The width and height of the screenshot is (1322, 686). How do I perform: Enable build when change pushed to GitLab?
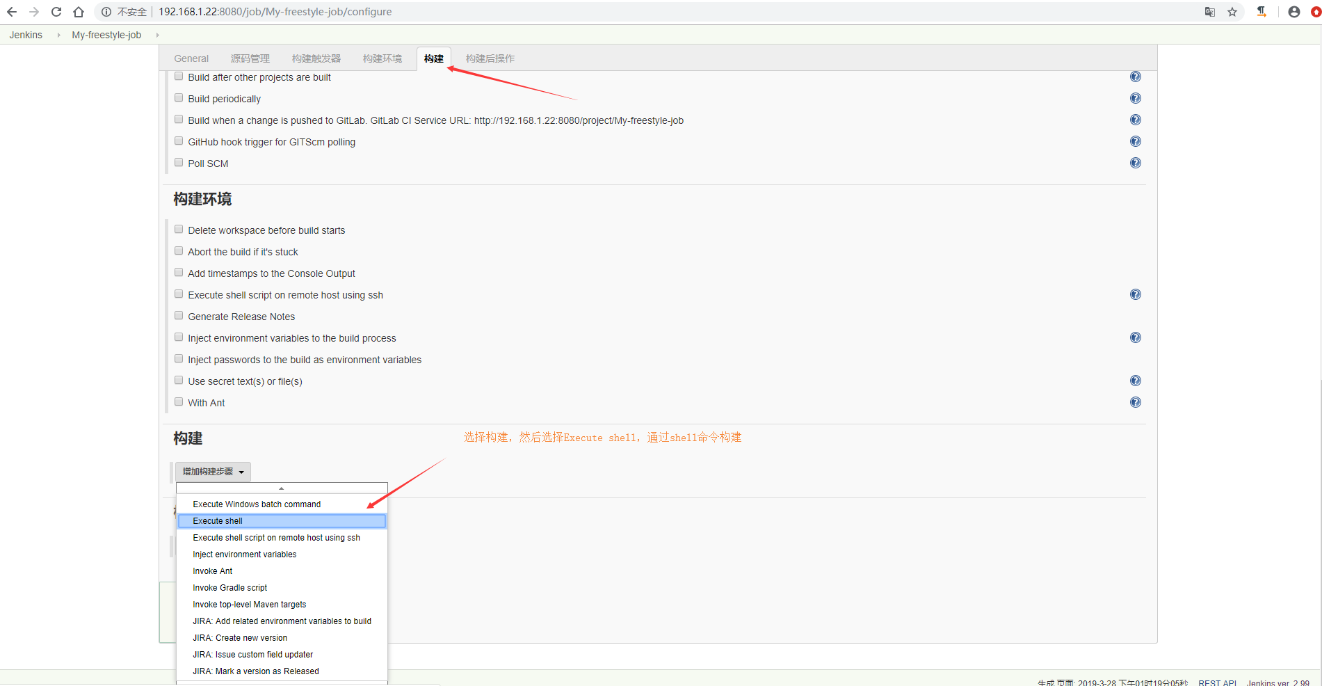179,120
